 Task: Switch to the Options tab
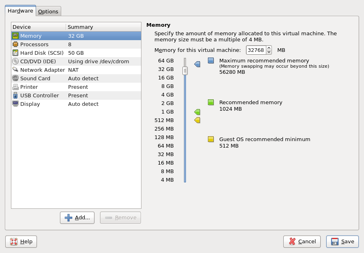48,11
